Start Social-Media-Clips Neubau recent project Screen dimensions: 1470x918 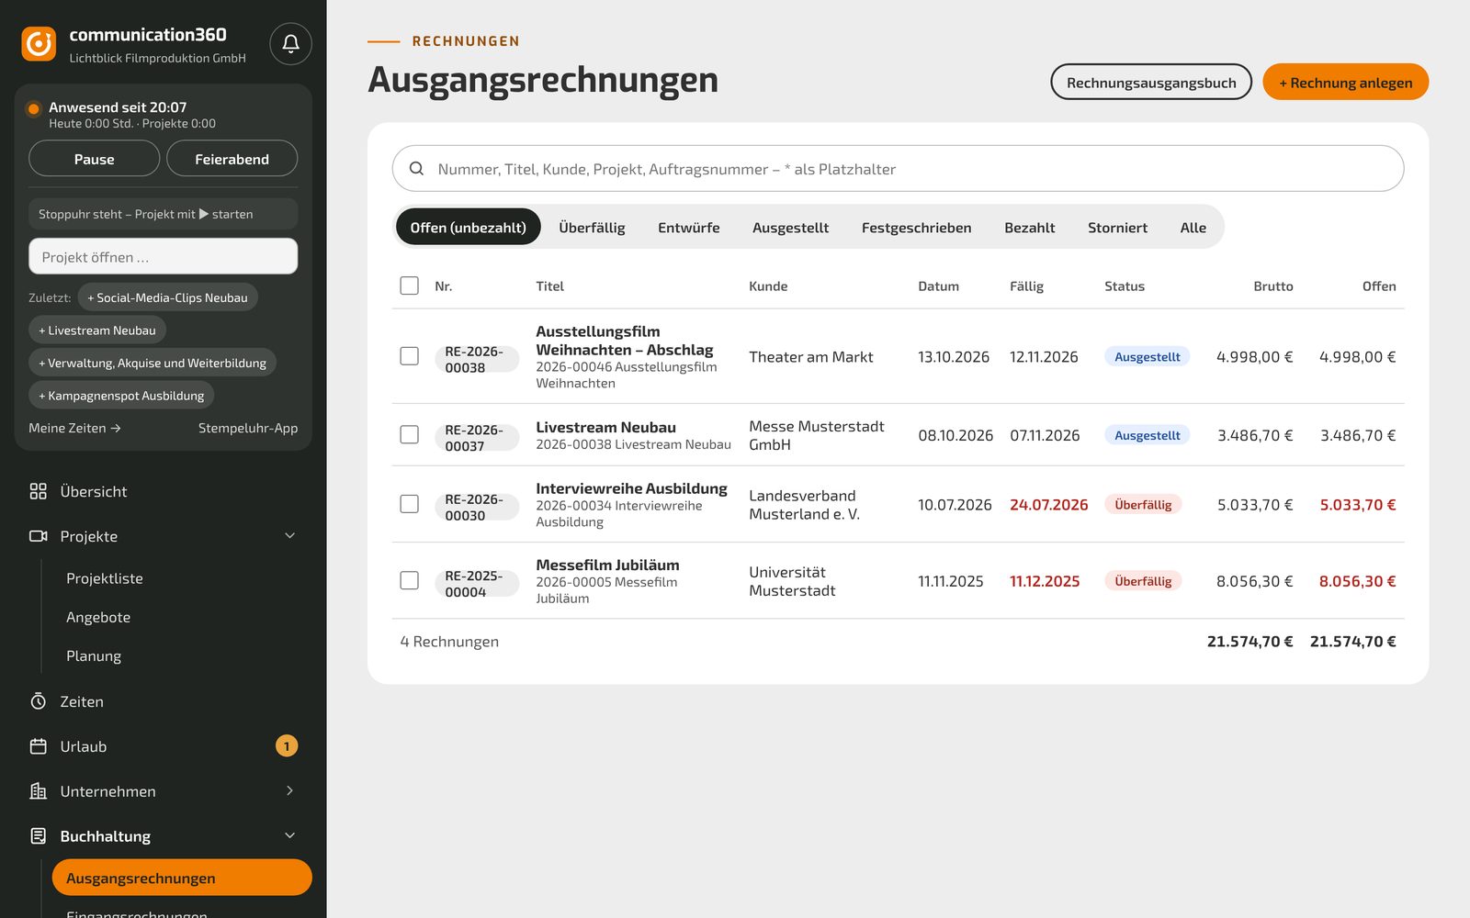167,297
